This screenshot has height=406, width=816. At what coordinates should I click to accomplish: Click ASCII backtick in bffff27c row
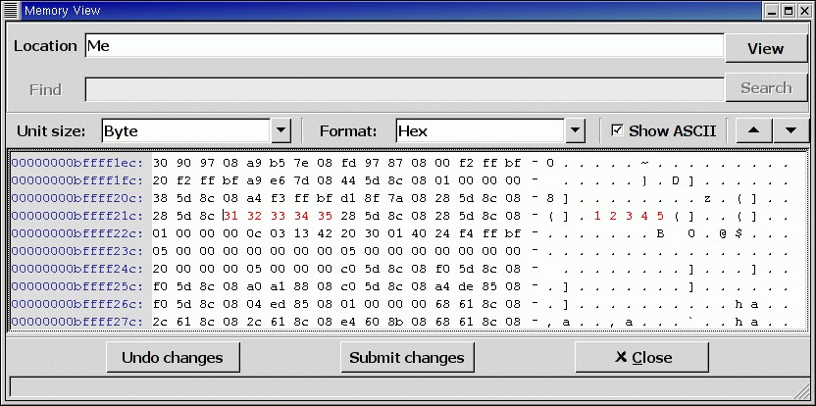click(x=691, y=321)
